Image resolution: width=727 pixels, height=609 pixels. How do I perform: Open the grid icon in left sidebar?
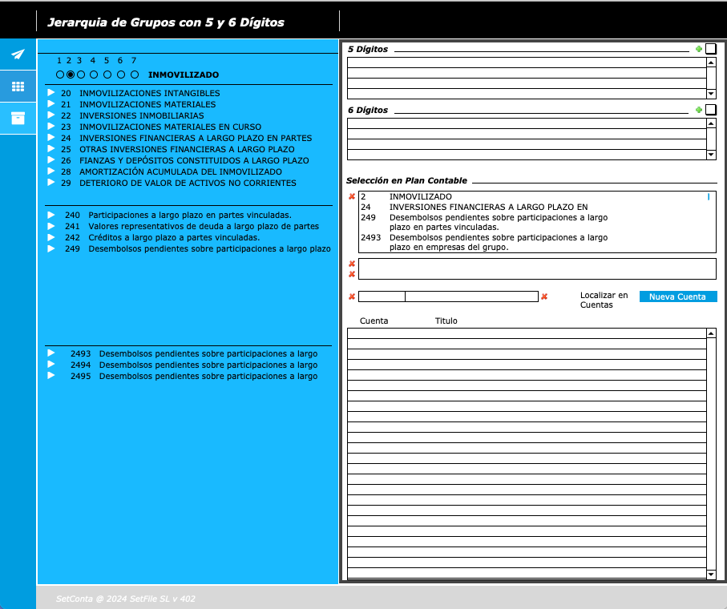[18, 87]
